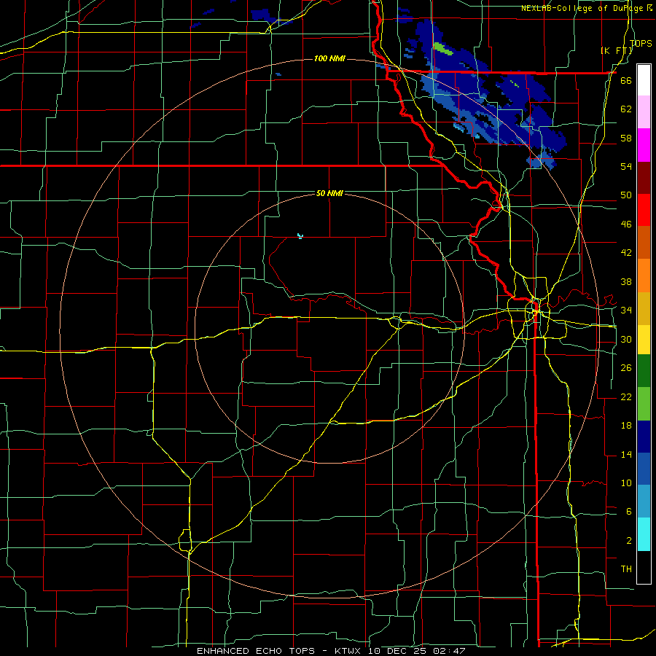This screenshot has height=656, width=656.
Task: Click the gold 34 kft legend swatch
Action: click(x=644, y=308)
